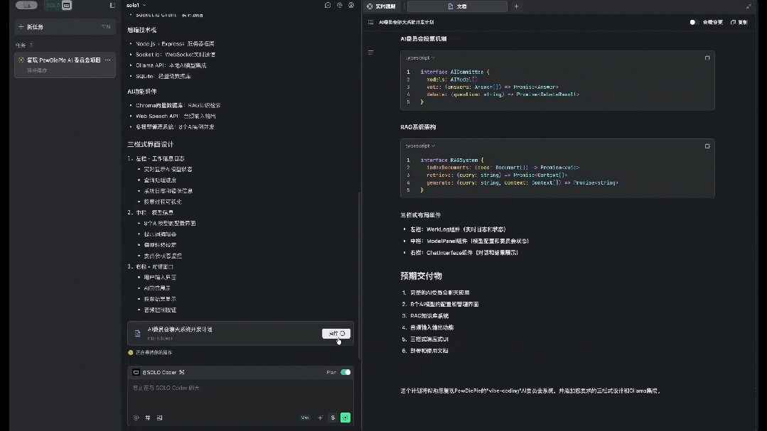Copy the RAGSystem code block

pos(707,146)
